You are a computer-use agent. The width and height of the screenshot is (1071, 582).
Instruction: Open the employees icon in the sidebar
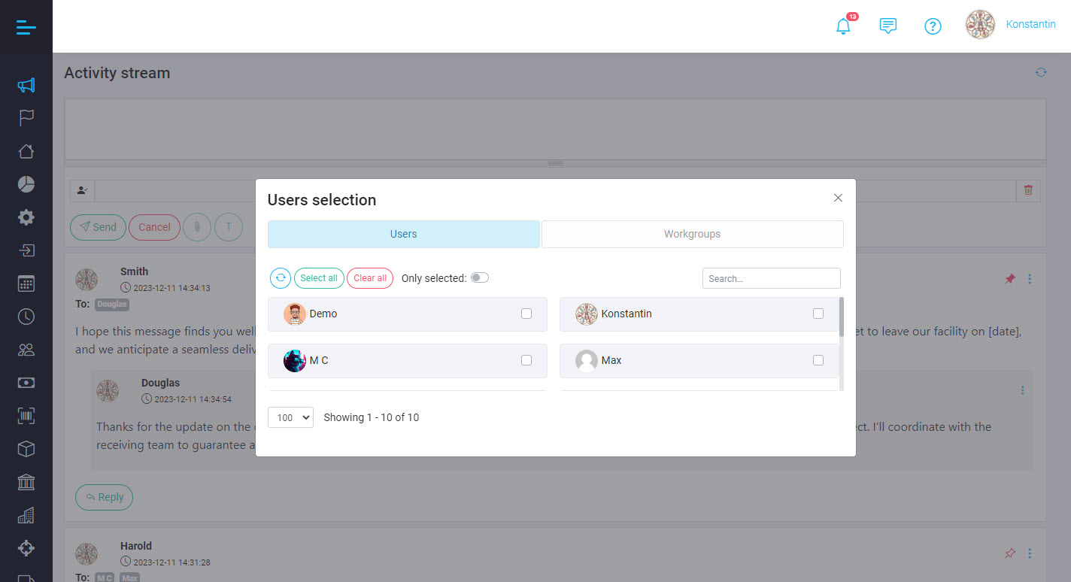coord(26,349)
